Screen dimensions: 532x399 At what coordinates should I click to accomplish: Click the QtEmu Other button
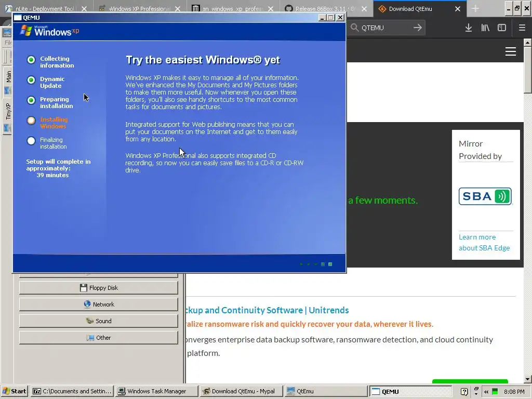(98, 338)
